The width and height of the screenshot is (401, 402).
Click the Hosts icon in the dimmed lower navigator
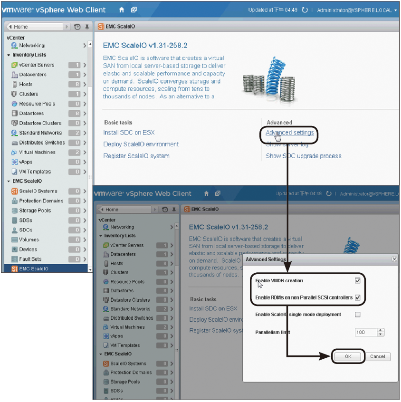point(106,264)
